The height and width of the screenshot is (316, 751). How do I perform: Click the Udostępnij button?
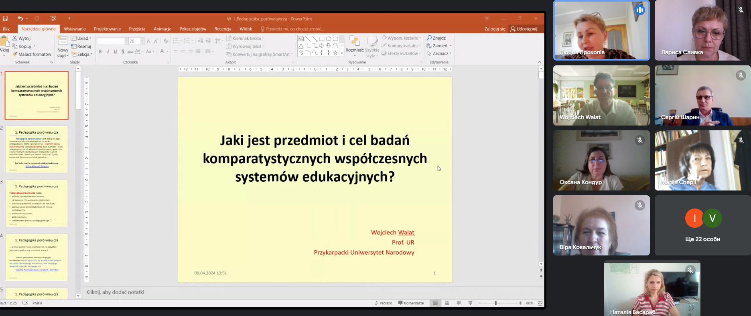coord(524,29)
